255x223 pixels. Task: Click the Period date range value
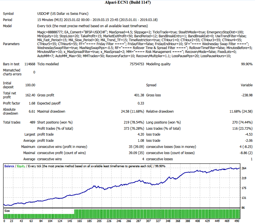(97, 20)
